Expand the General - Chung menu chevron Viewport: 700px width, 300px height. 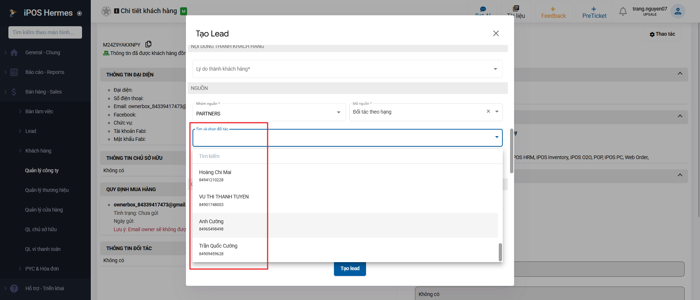coord(5,52)
